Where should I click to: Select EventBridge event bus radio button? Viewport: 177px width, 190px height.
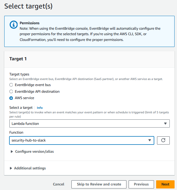[x=11, y=85]
